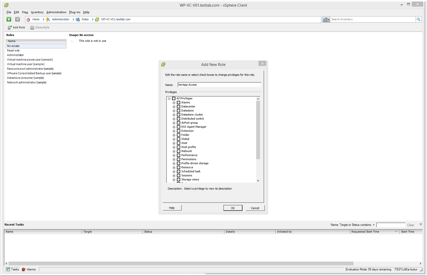Click the Clear filter button
Screen dimensions: 427x276
coord(411,225)
